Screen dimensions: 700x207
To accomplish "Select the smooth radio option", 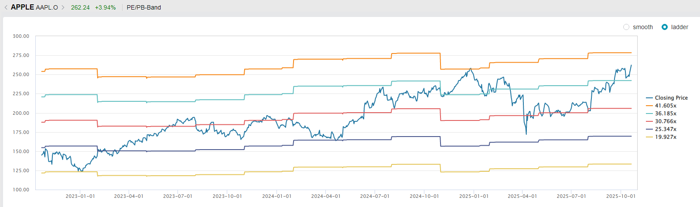I will coord(626,27).
